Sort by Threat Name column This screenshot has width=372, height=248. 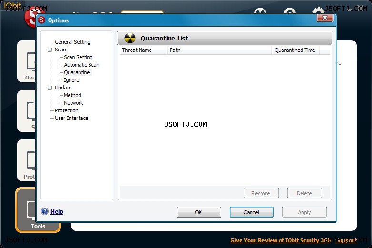[143, 50]
